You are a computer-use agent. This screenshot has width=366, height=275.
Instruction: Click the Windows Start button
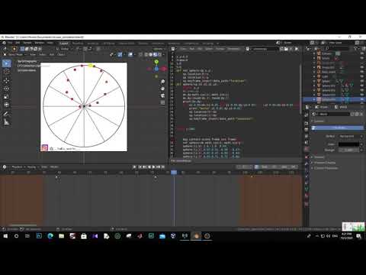pyautogui.click(x=5, y=236)
